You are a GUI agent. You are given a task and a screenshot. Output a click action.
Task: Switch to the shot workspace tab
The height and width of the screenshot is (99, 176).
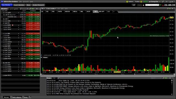coord(26,97)
